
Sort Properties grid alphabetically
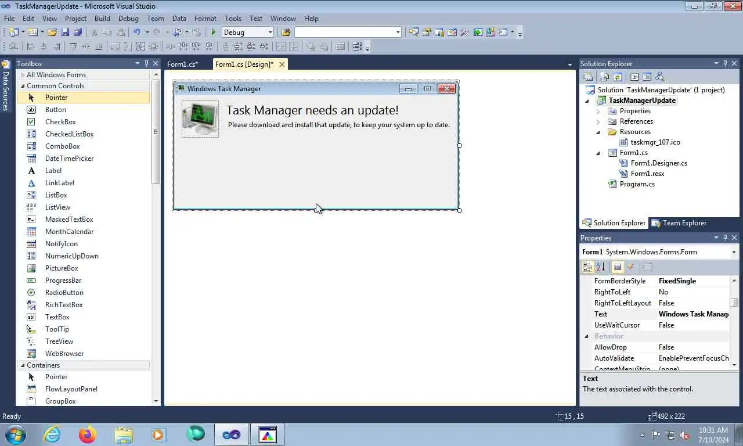pyautogui.click(x=600, y=267)
